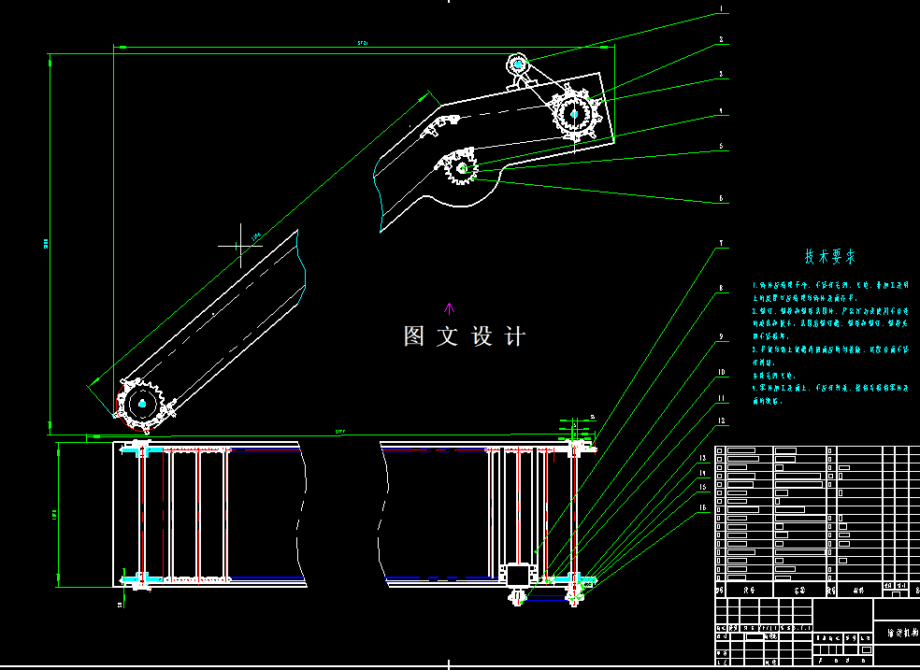Viewport: 920px width, 670px height.
Task: Select part balloon number 13
Action: click(702, 458)
